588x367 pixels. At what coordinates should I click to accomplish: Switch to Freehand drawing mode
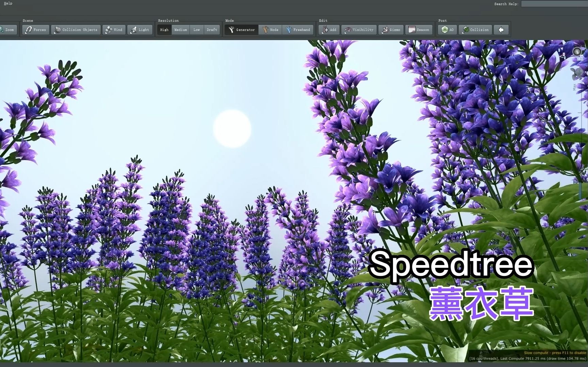pyautogui.click(x=298, y=30)
